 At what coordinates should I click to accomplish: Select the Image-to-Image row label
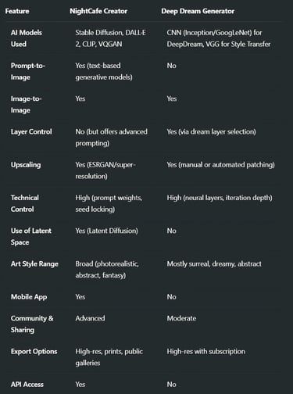pos(26,105)
